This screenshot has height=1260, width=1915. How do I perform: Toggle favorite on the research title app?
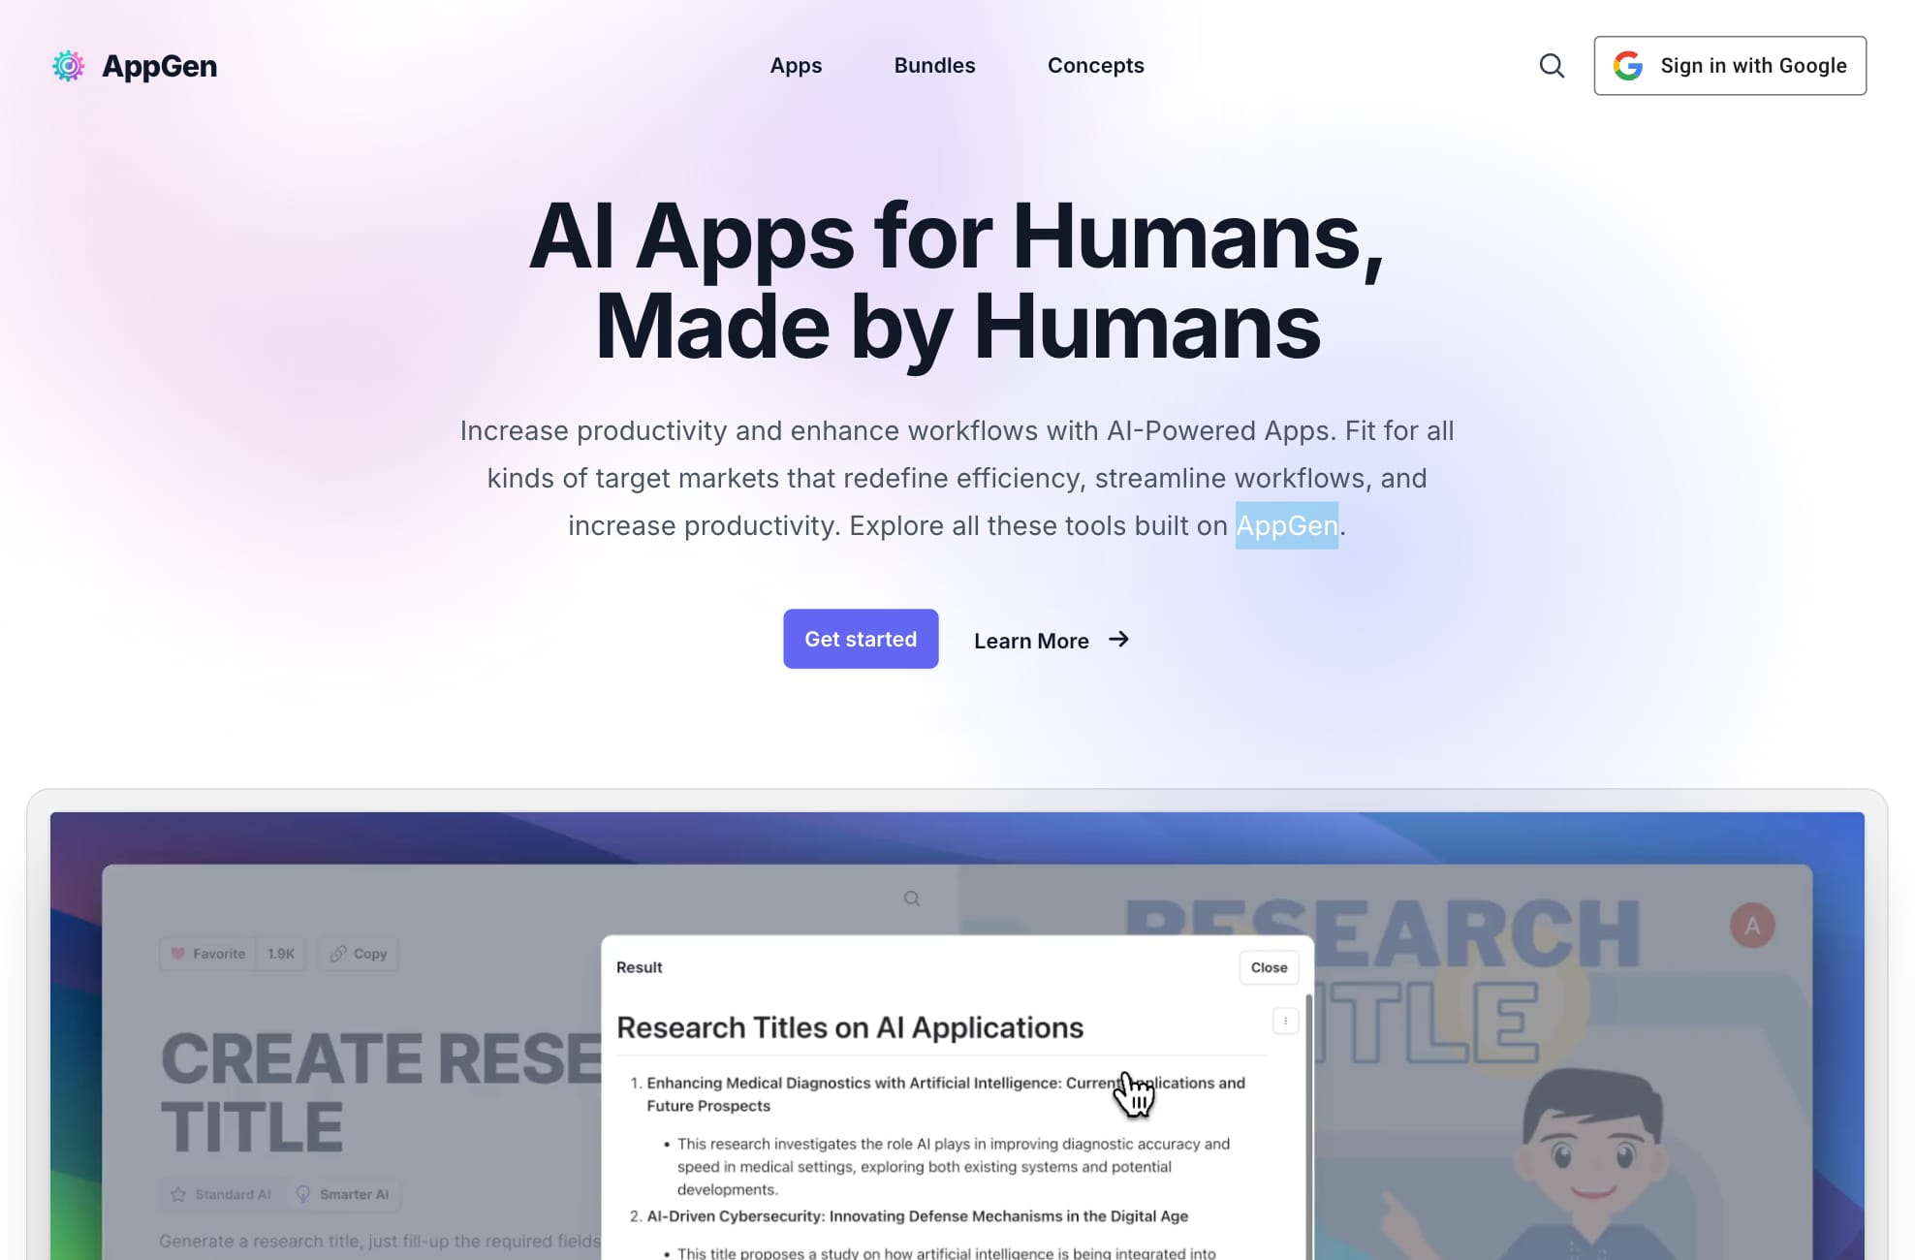pyautogui.click(x=208, y=952)
